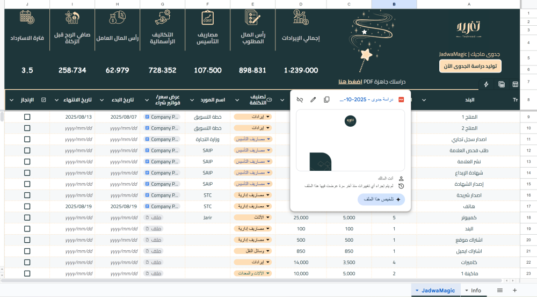Toggle the completion checkbox in row 13

click(27, 161)
